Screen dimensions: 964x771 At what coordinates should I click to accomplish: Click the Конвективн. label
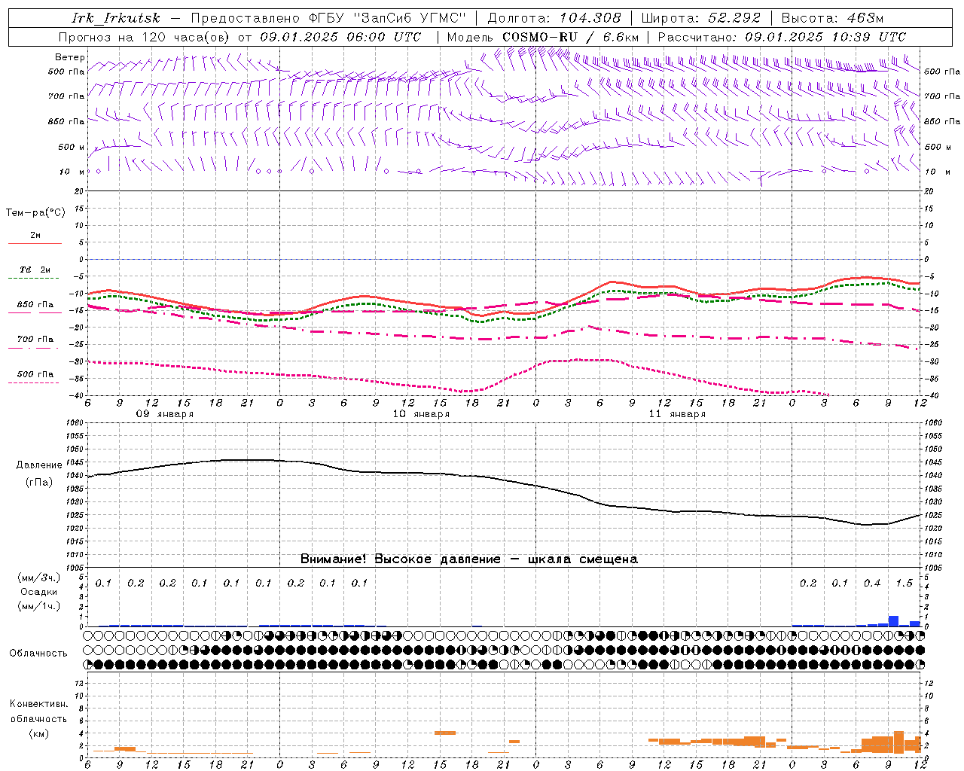pyautogui.click(x=38, y=704)
